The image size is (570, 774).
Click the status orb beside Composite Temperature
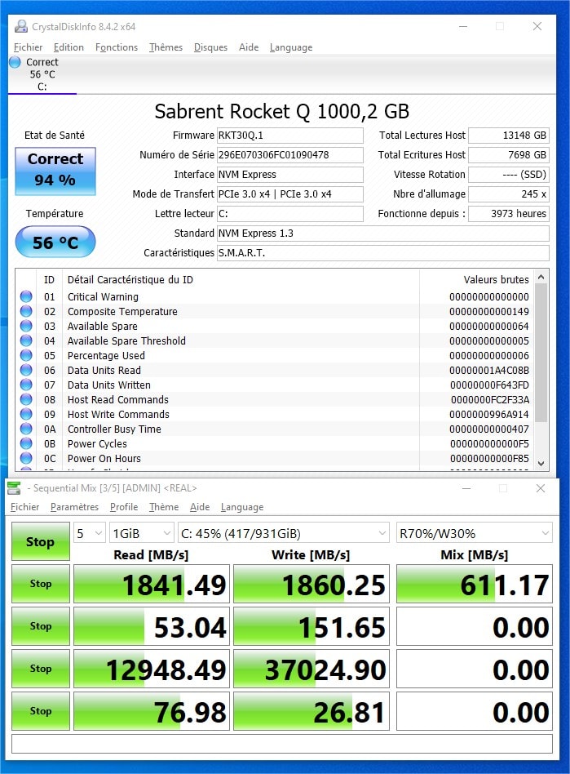point(26,312)
